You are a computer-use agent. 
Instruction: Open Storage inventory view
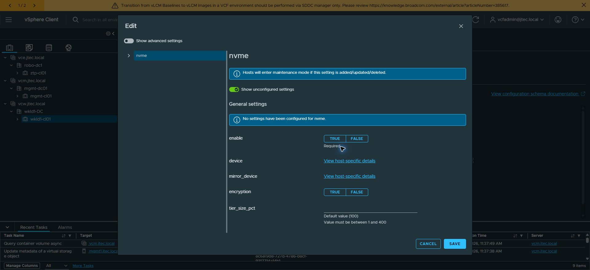pyautogui.click(x=49, y=48)
